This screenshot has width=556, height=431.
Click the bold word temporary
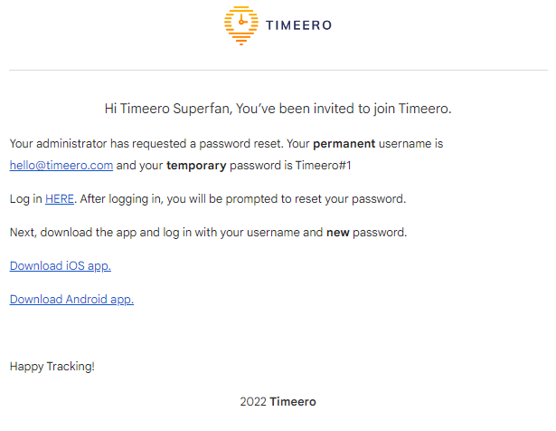coord(196,166)
